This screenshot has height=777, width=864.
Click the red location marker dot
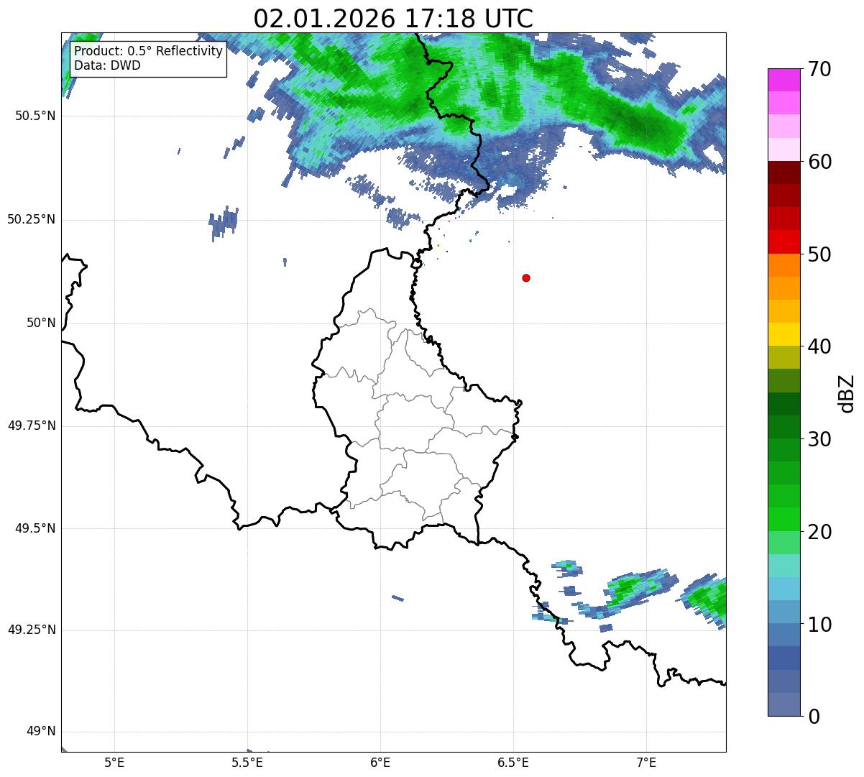(x=526, y=277)
